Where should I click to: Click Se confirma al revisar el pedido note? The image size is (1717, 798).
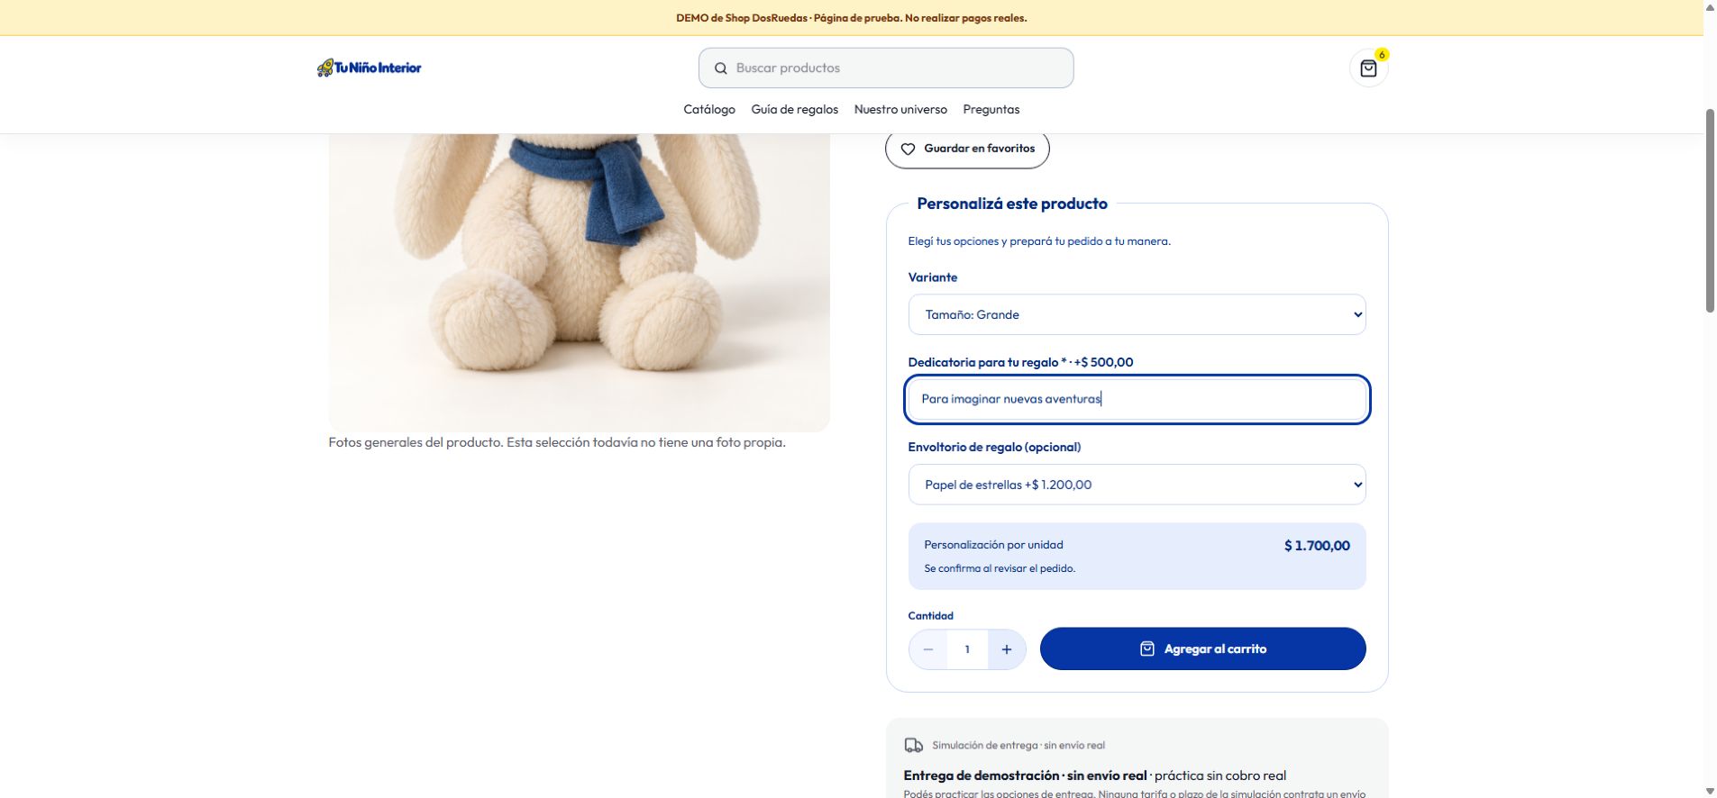pos(1000,568)
